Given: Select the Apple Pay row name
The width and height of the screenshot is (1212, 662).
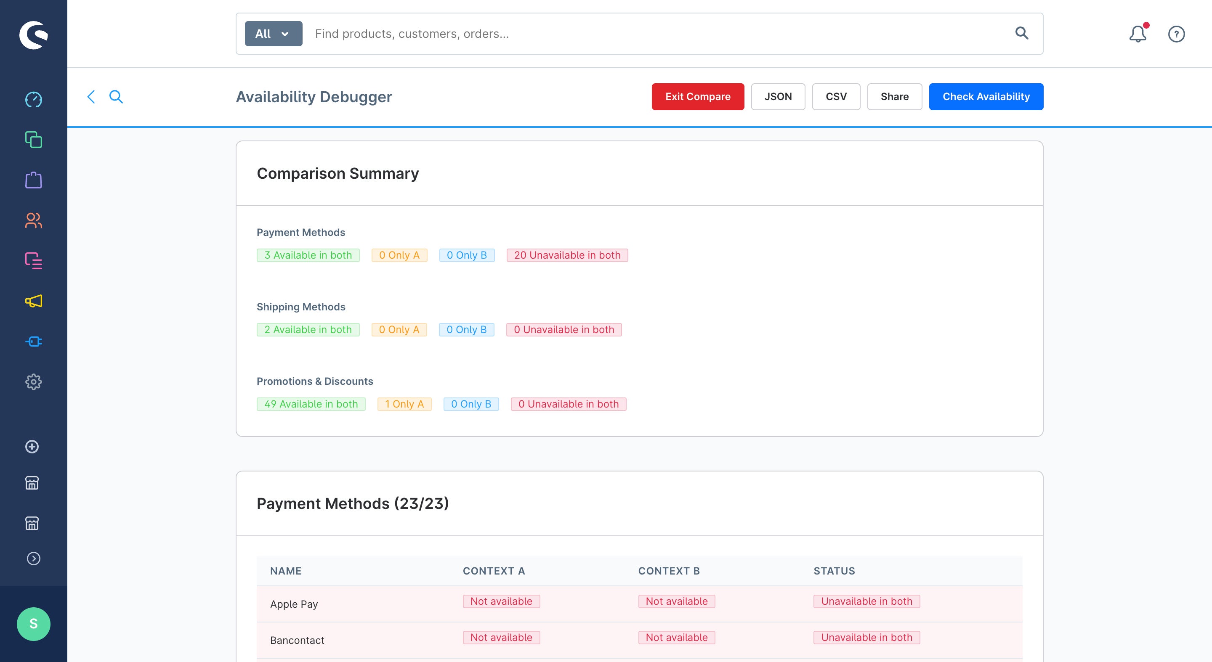Looking at the screenshot, I should 294,604.
